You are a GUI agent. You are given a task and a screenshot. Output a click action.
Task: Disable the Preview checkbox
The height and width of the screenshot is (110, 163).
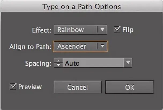[x=13, y=87]
